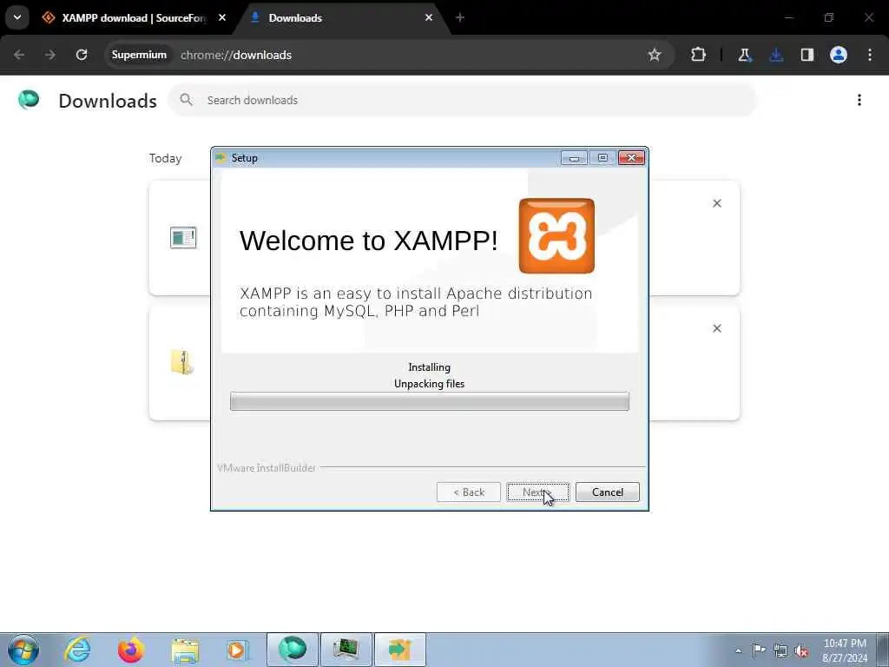Close the Setup dialog window
Viewport: 889px width, 667px height.
point(631,158)
